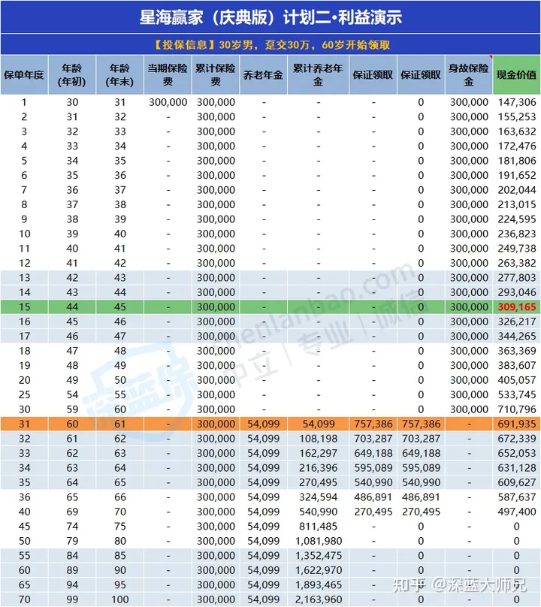Click the 年龄(年初) column header

click(x=72, y=75)
